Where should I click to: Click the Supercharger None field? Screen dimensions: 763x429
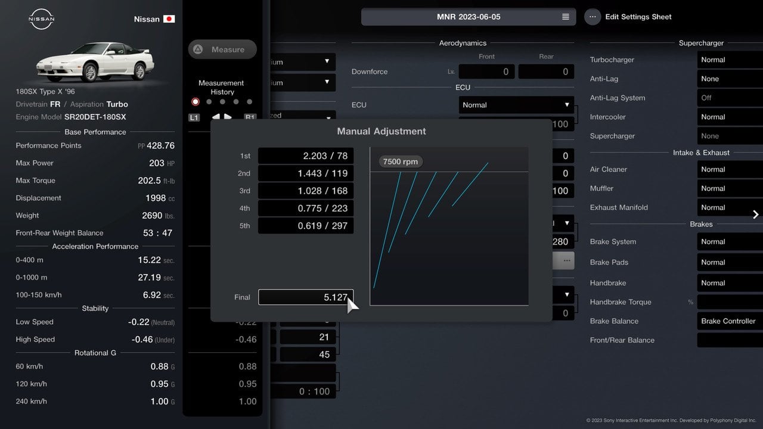[730, 136]
